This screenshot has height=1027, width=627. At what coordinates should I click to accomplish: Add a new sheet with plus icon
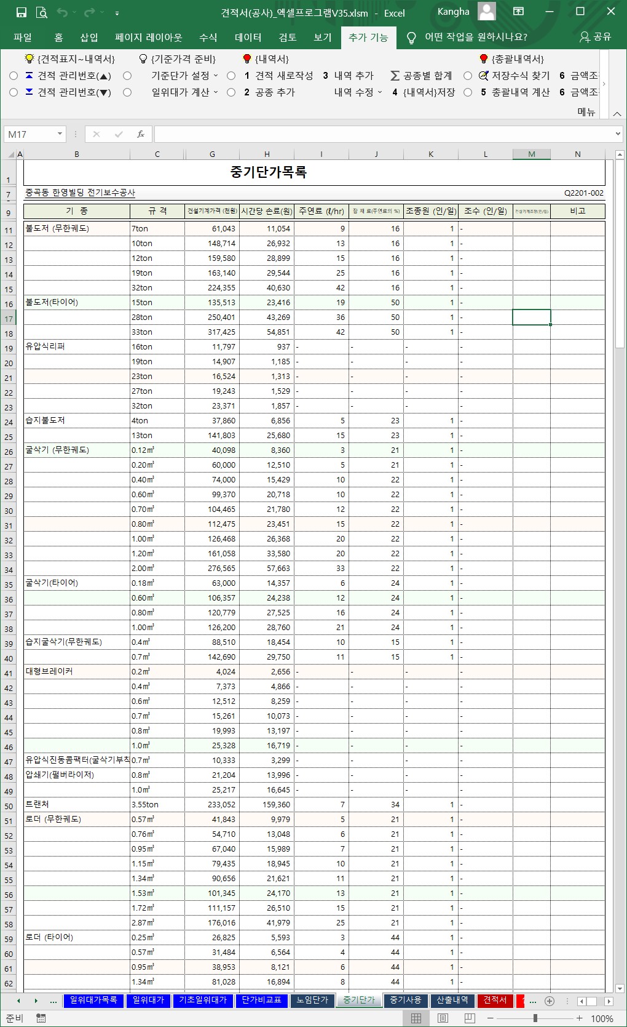(550, 1001)
